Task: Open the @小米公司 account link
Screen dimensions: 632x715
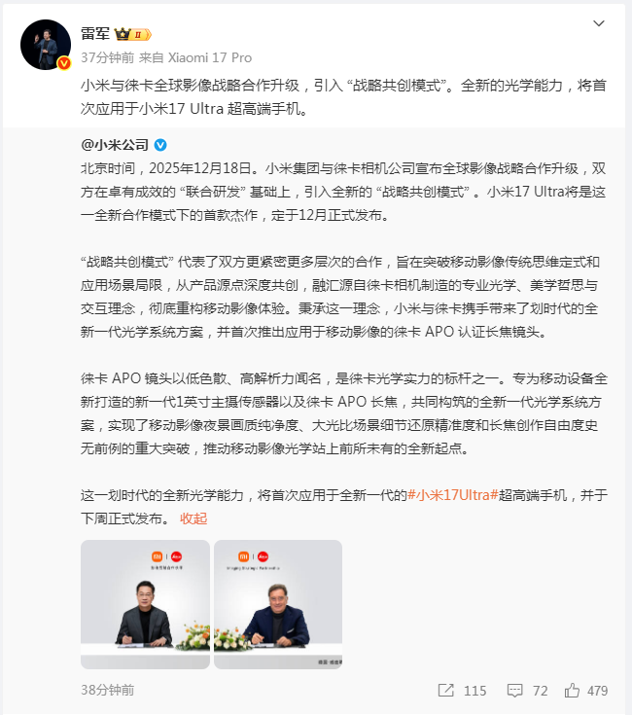Action: click(x=115, y=145)
